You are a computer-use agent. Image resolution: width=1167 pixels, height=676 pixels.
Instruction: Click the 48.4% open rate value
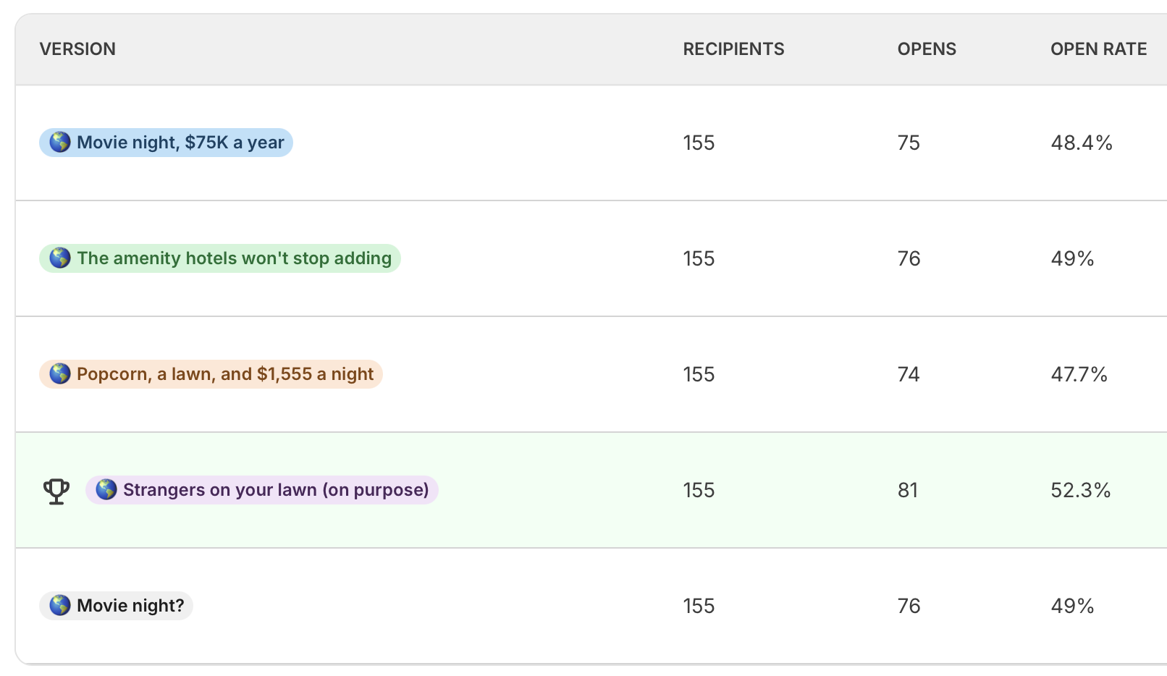(x=1082, y=143)
